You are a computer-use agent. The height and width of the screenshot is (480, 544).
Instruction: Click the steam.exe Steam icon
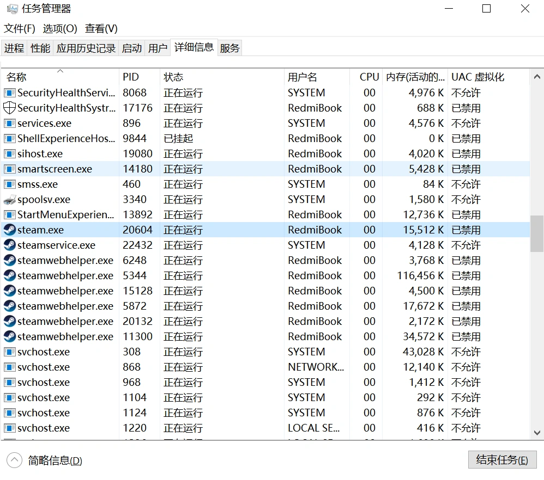click(9, 230)
